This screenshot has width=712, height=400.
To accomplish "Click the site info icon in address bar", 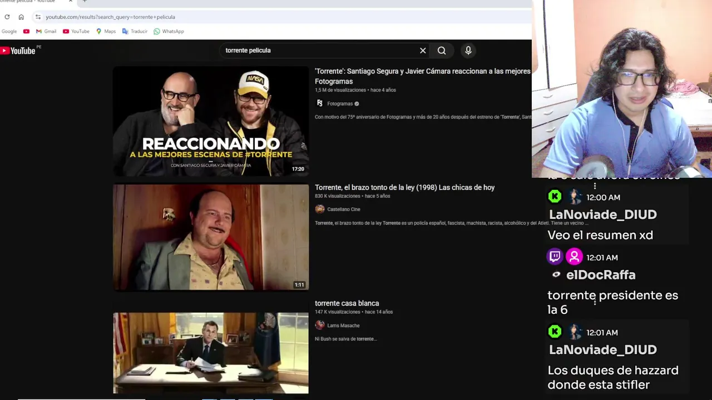I will tap(38, 17).
